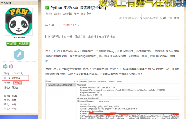Click the green 加关注 follow button
The height and width of the screenshot is (119, 186).
[x=12, y=44]
